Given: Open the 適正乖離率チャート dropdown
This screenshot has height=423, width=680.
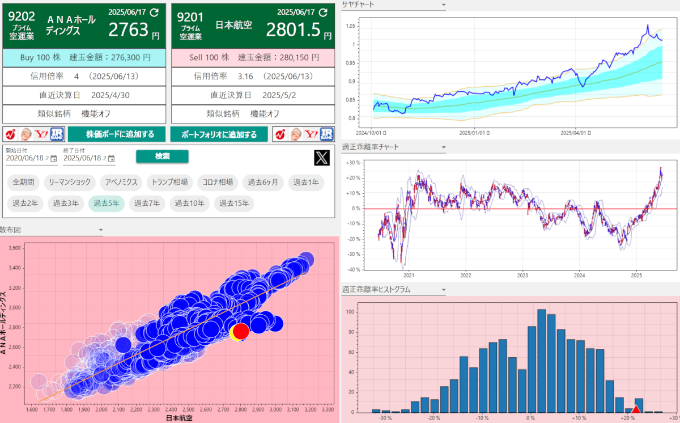Looking at the screenshot, I should point(394,147).
